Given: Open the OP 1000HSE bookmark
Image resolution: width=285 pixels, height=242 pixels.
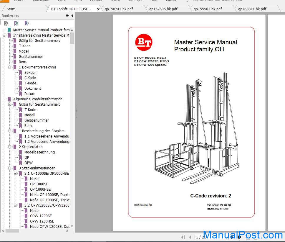Looking at the screenshot, I should (40, 189).
